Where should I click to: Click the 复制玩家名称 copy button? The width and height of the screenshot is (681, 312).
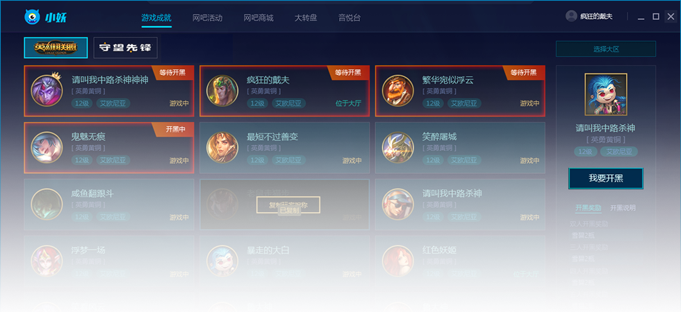point(288,205)
